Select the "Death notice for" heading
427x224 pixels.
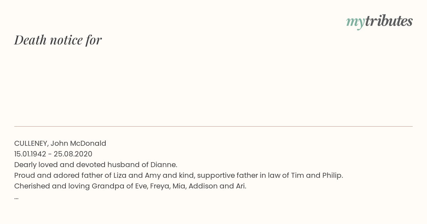[x=58, y=40]
